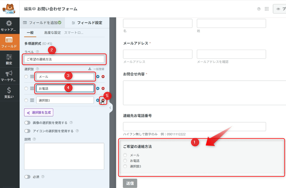Open the 支払い dollar section
This screenshot has width=286, height=188.
point(9,92)
